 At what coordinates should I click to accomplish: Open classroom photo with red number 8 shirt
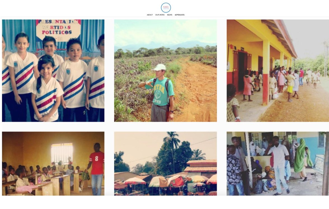click(53, 164)
